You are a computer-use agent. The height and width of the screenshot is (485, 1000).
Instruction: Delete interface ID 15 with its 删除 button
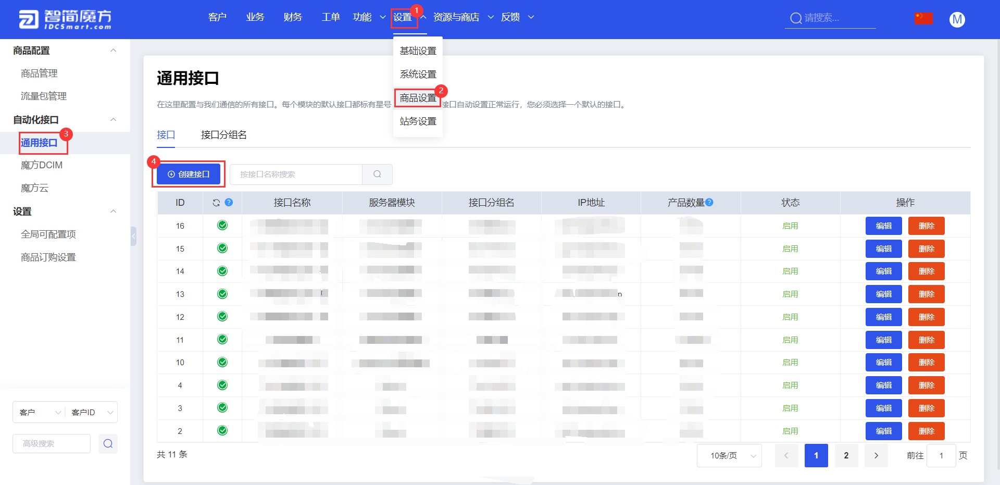[926, 248]
